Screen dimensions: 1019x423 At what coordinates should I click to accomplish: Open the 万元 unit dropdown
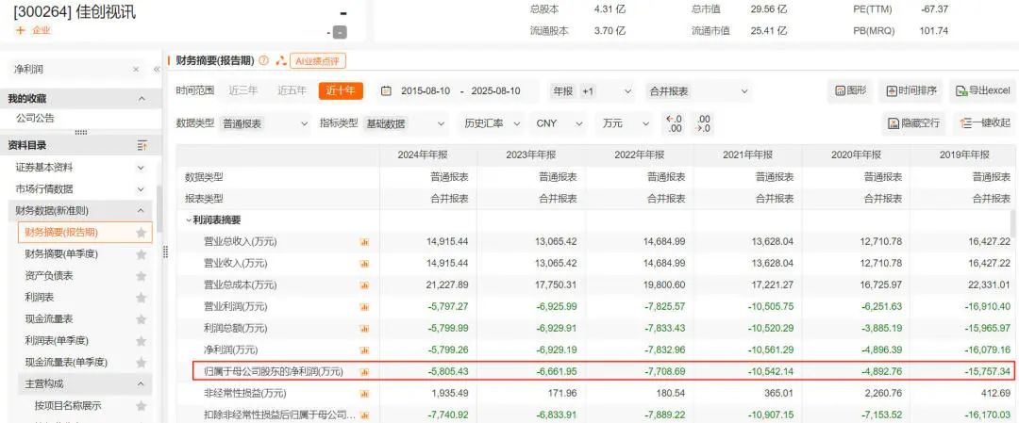pyautogui.click(x=625, y=123)
